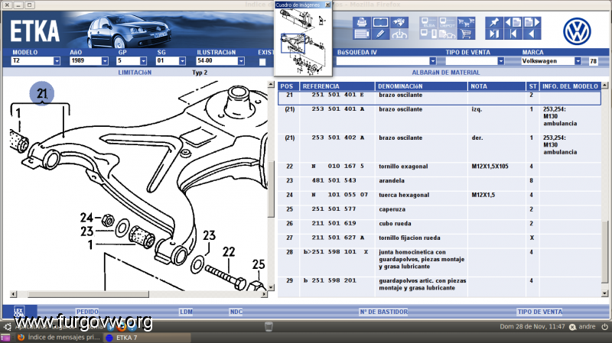Jump to first page icon

pos(513,34)
